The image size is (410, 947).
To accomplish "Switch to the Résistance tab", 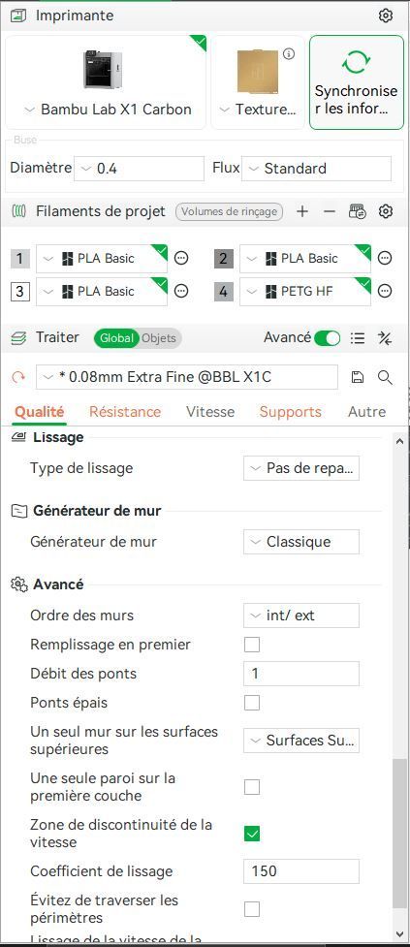I will [125, 412].
